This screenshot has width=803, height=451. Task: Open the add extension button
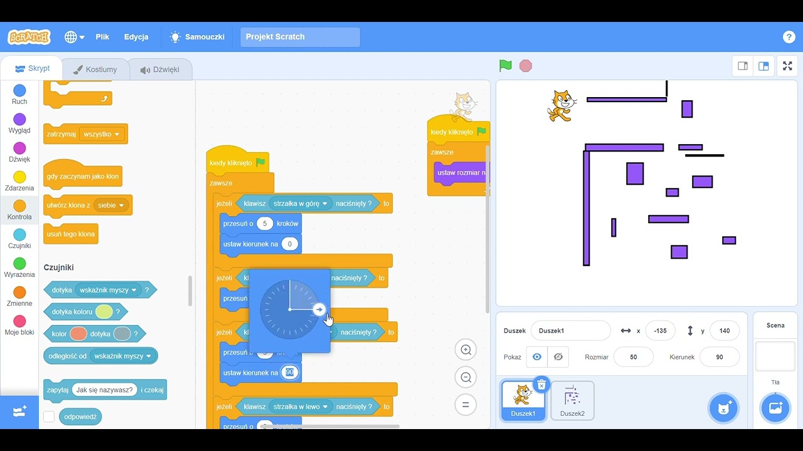19,412
